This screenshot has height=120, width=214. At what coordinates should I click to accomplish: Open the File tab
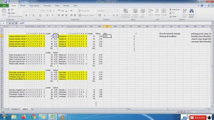(4, 6)
